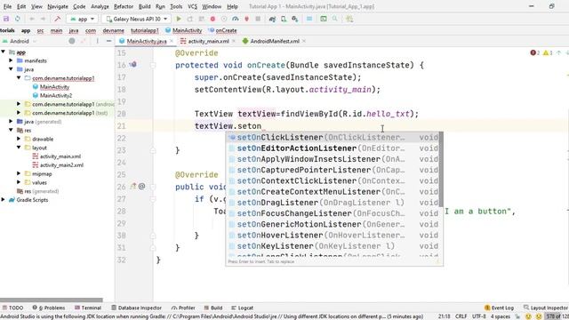This screenshot has height=320, width=569.
Task: Hide the project panel with minus icon
Action: (x=108, y=41)
